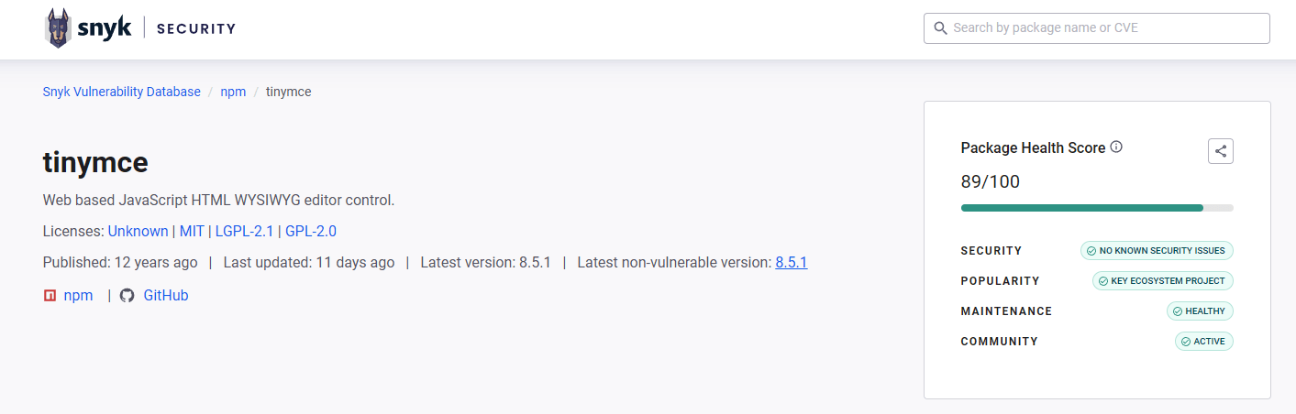Open the LGPL-2.1 license link
This screenshot has width=1296, height=414.
245,231
